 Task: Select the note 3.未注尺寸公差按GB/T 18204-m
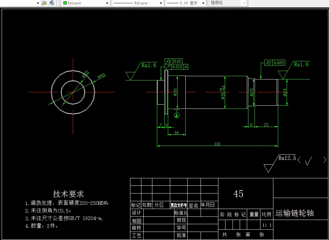(64, 218)
